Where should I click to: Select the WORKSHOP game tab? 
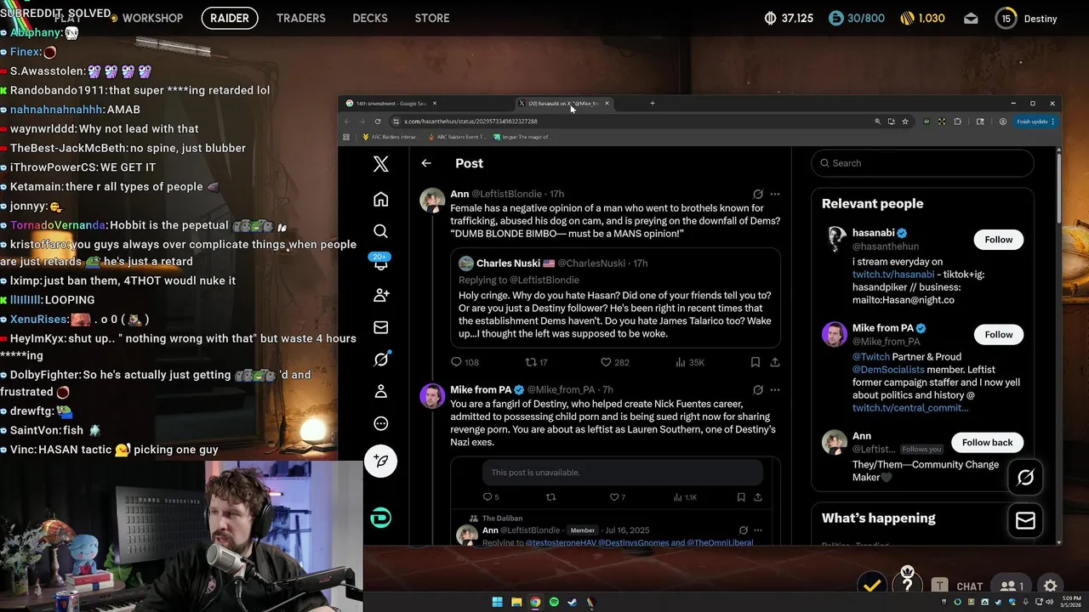click(x=152, y=18)
